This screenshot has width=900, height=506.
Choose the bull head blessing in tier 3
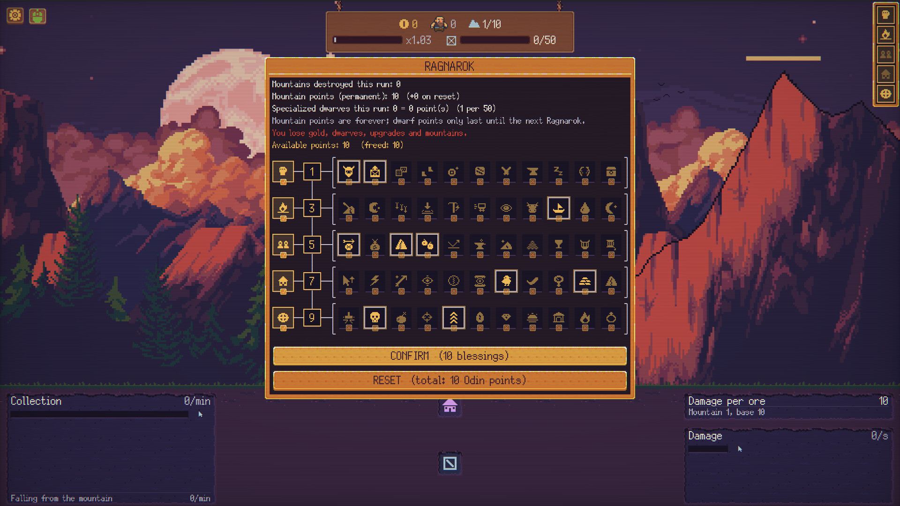pos(532,208)
